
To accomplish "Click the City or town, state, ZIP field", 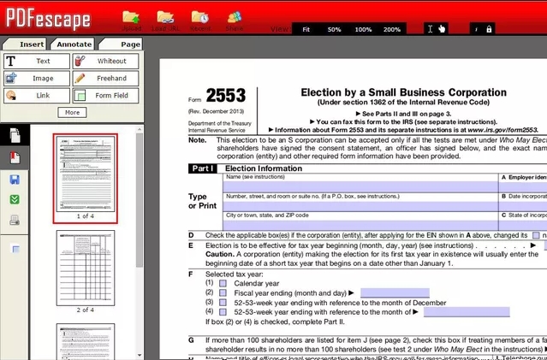I will click(360, 225).
